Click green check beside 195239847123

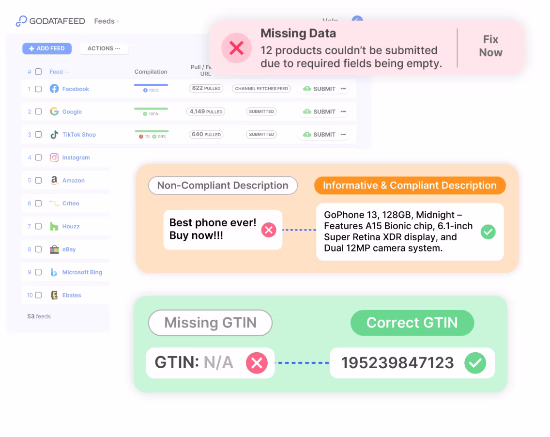pyautogui.click(x=475, y=363)
